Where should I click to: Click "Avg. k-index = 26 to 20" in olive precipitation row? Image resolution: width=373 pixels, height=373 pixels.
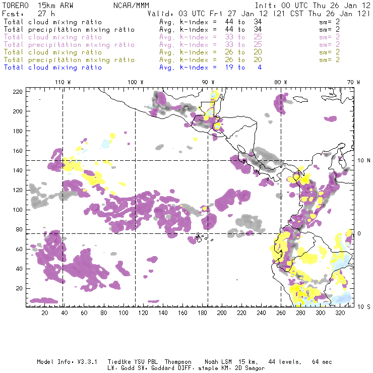211,60
